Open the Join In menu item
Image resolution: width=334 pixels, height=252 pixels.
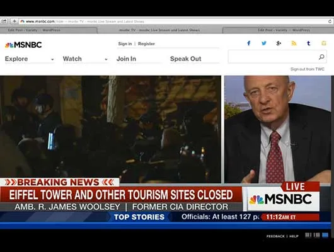[x=126, y=59]
